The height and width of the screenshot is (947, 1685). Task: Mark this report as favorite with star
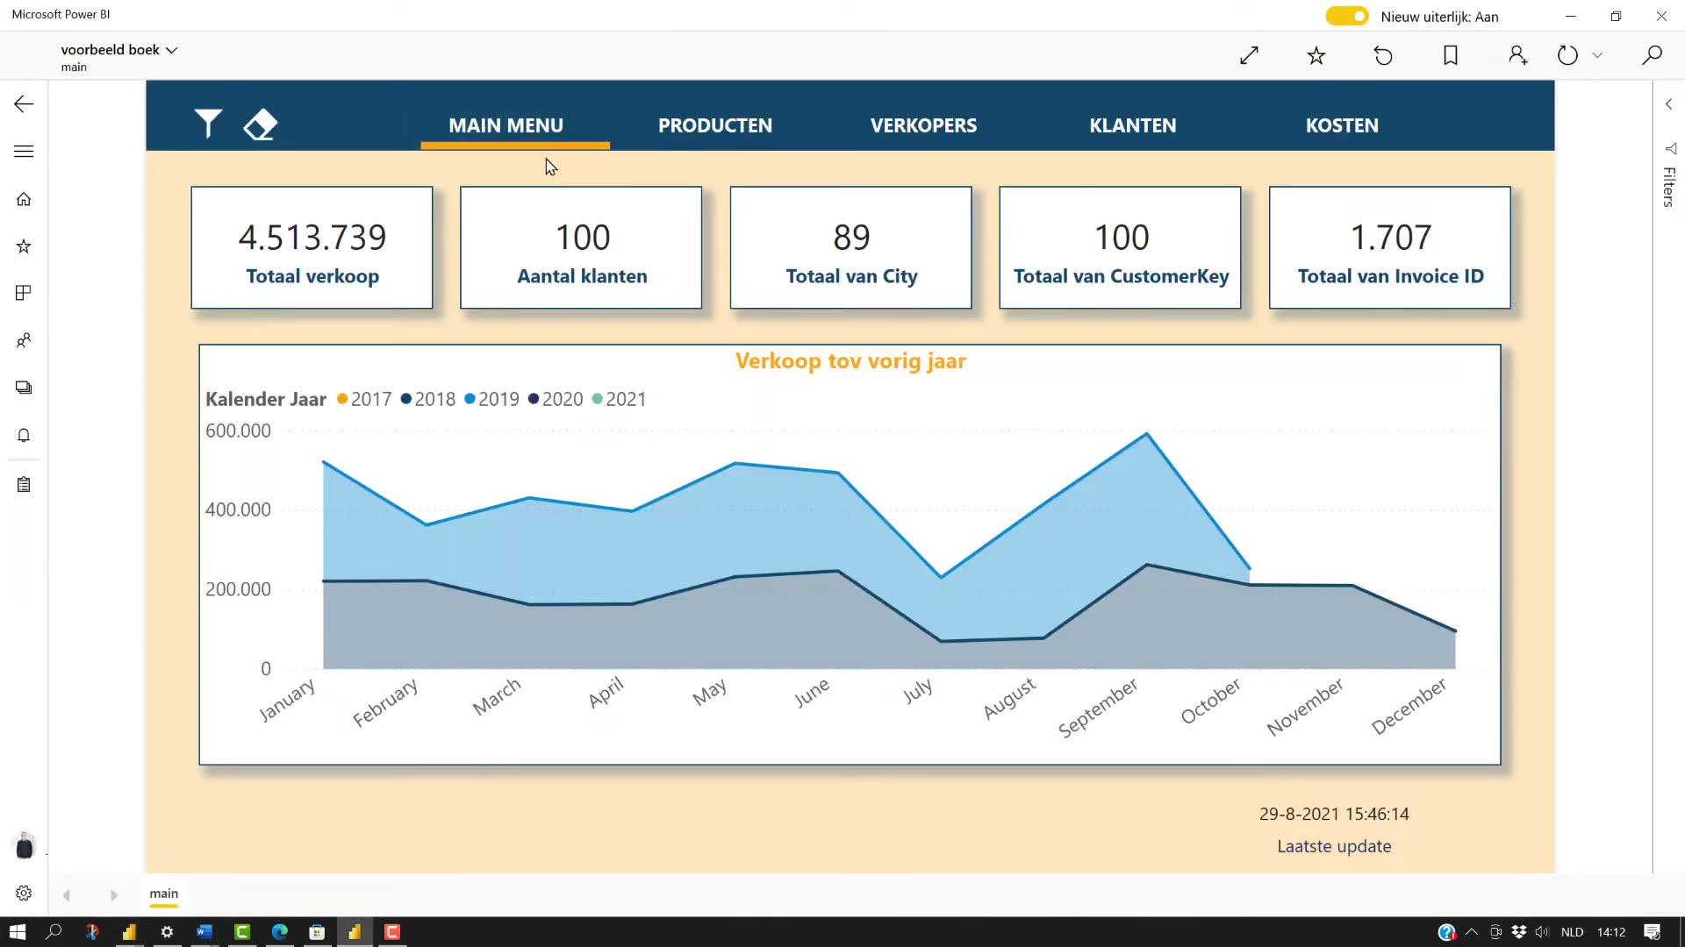1316,55
